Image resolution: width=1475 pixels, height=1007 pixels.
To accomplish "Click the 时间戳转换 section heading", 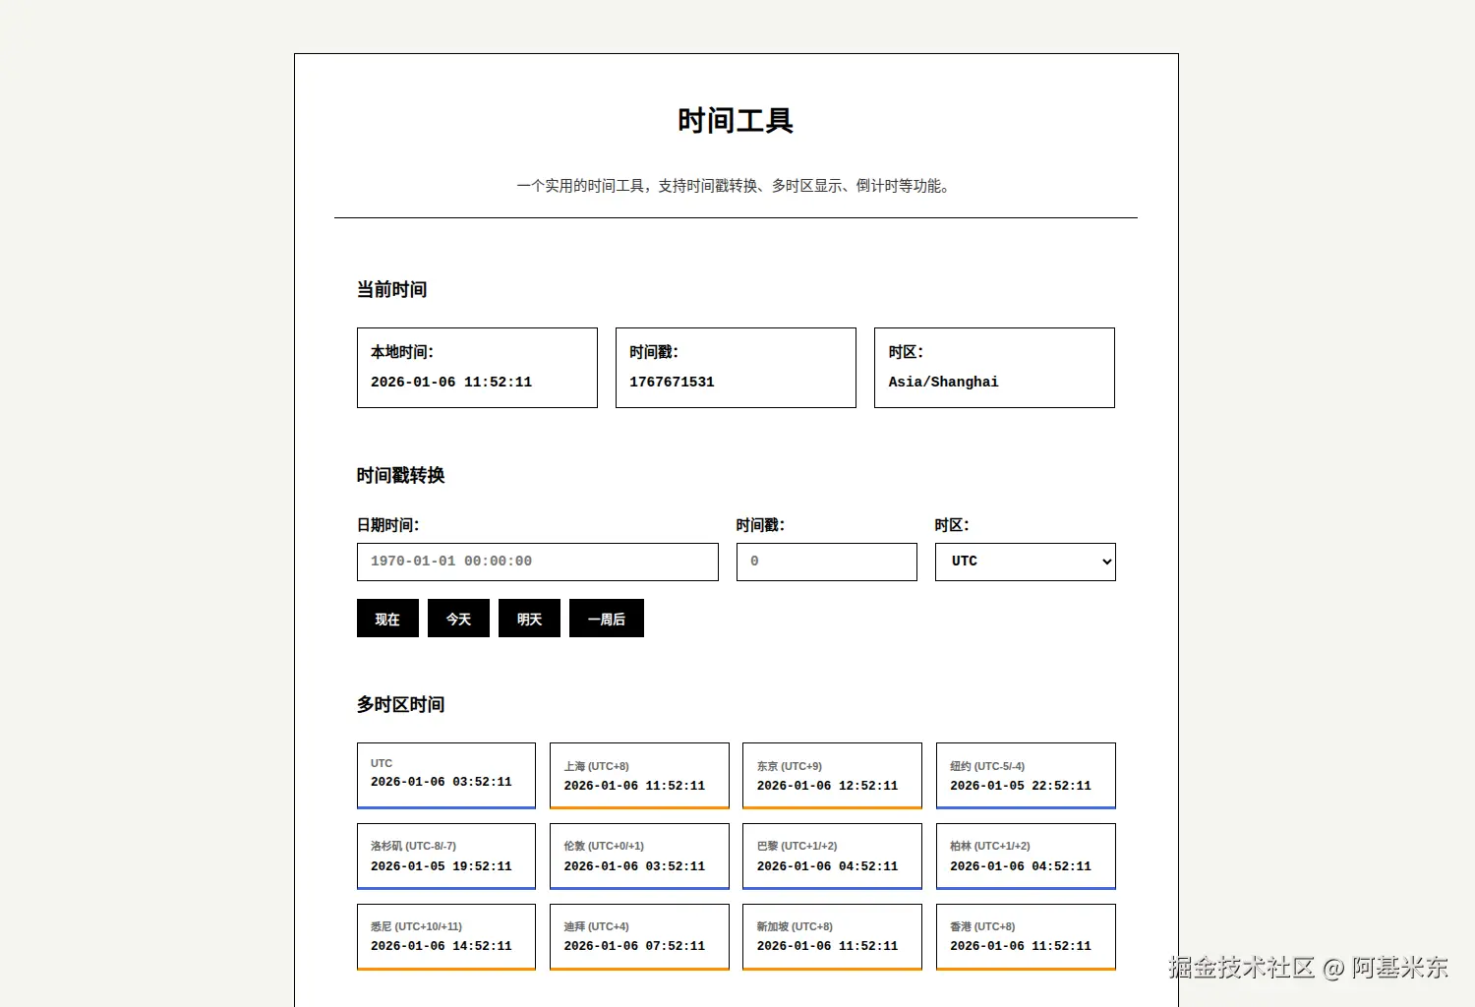I will 400,475.
